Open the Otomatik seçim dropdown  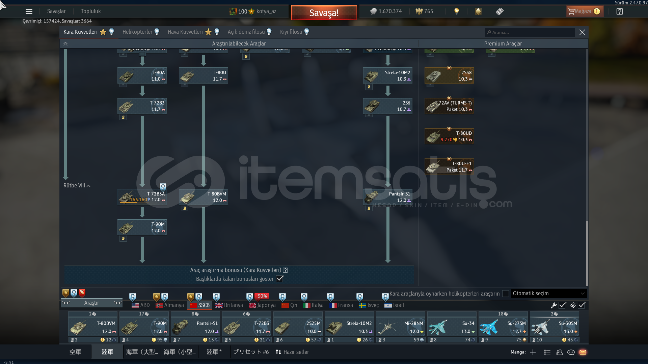549,294
